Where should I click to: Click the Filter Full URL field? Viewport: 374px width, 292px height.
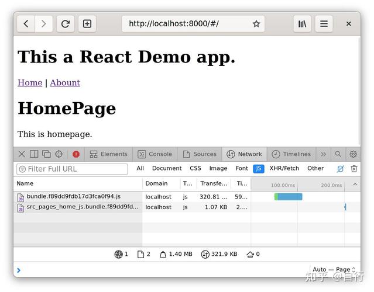(72, 169)
